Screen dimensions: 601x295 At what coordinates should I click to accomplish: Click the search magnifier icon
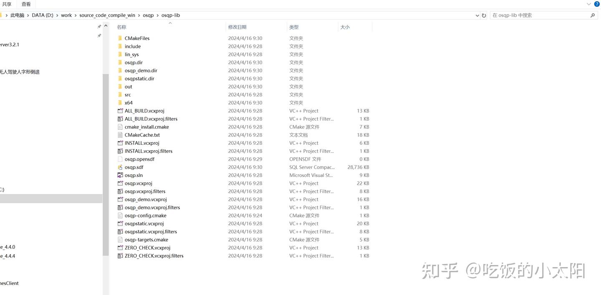[593, 15]
